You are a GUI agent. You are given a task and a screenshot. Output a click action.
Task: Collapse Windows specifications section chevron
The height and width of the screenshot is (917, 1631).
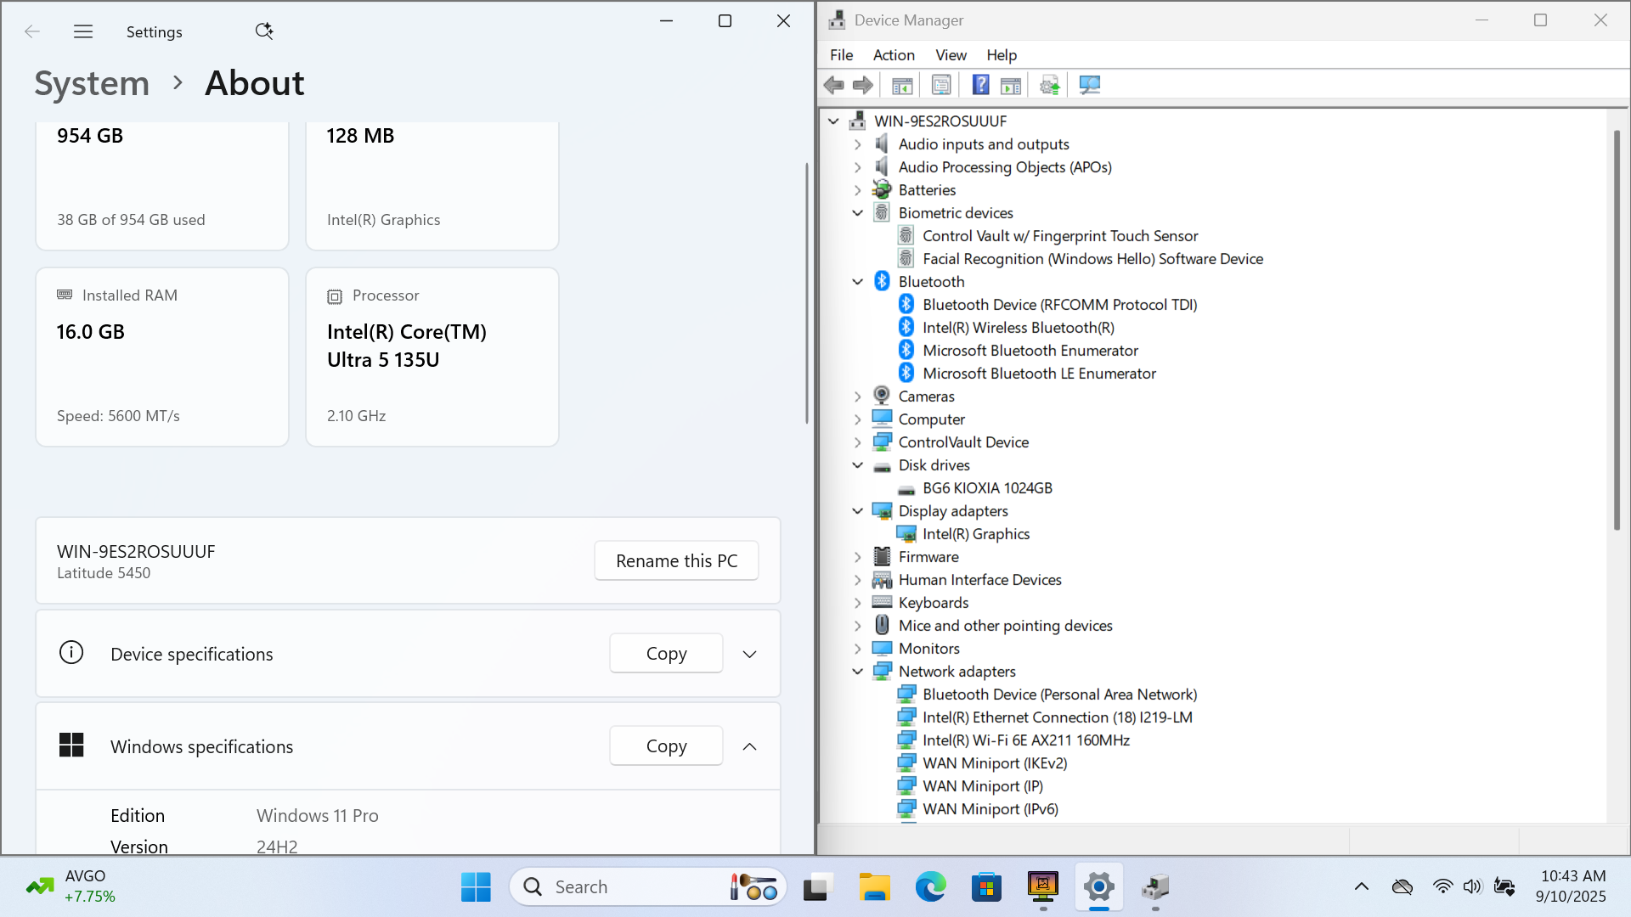(749, 747)
